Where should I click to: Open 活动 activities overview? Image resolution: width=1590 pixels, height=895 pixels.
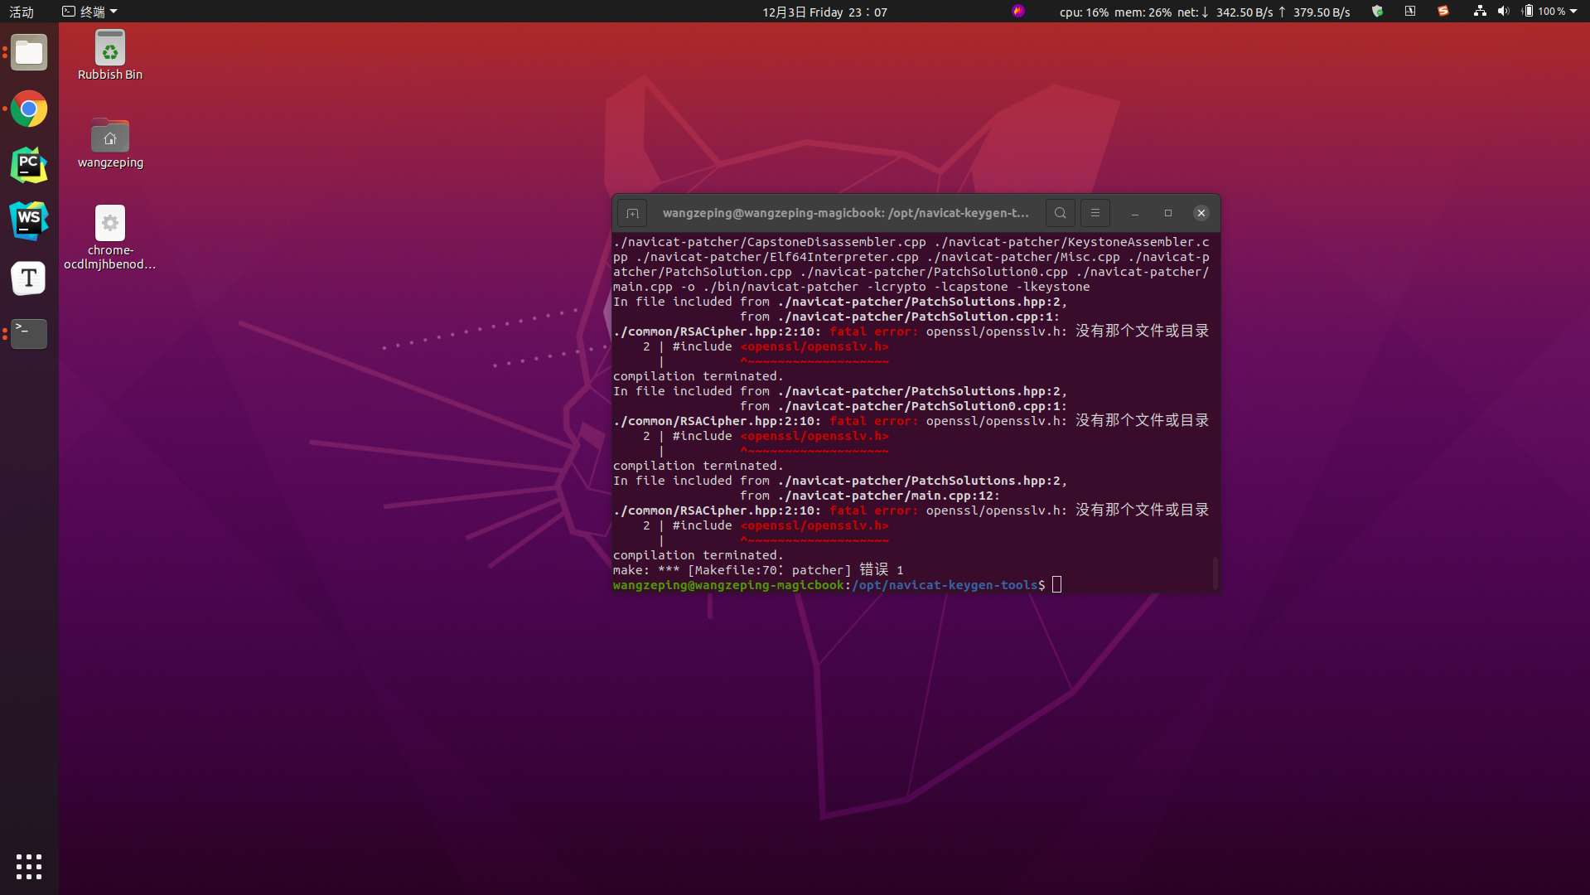point(22,12)
